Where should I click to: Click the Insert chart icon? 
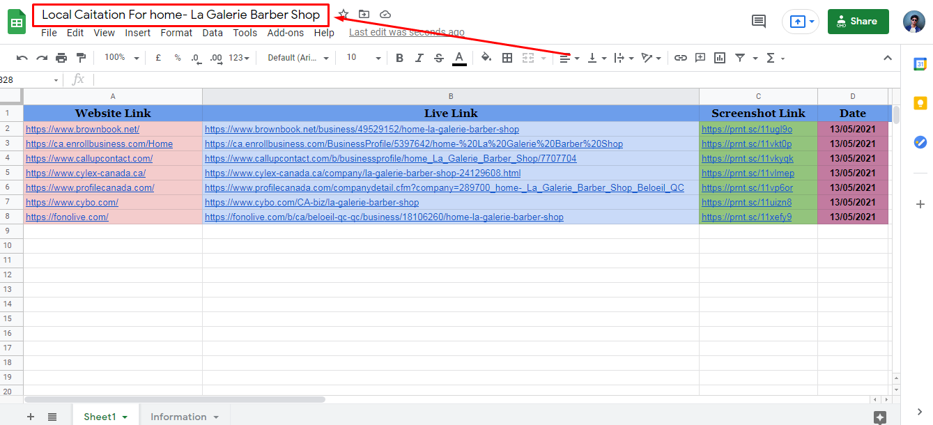coord(720,58)
